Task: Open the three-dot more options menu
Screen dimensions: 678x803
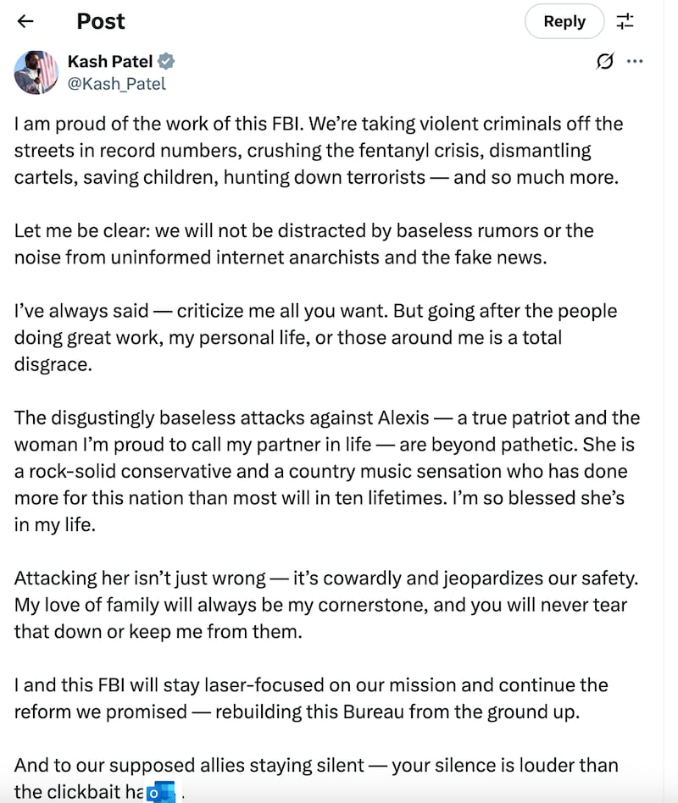Action: click(634, 62)
